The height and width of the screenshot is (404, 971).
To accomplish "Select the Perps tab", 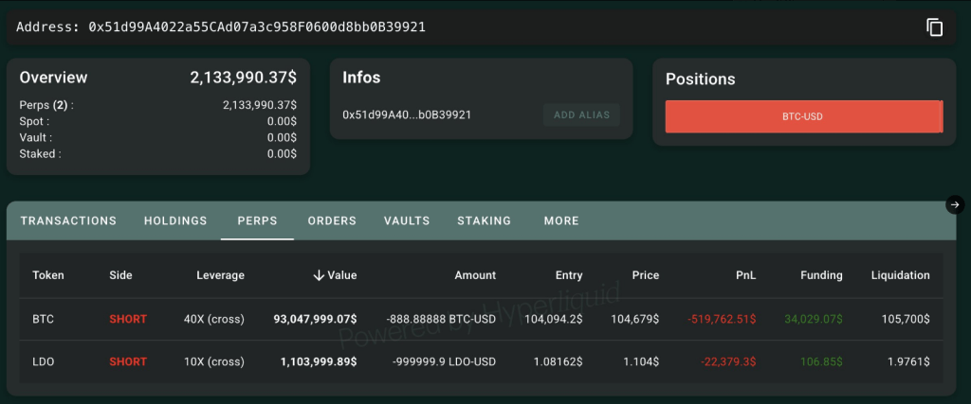I will click(257, 220).
